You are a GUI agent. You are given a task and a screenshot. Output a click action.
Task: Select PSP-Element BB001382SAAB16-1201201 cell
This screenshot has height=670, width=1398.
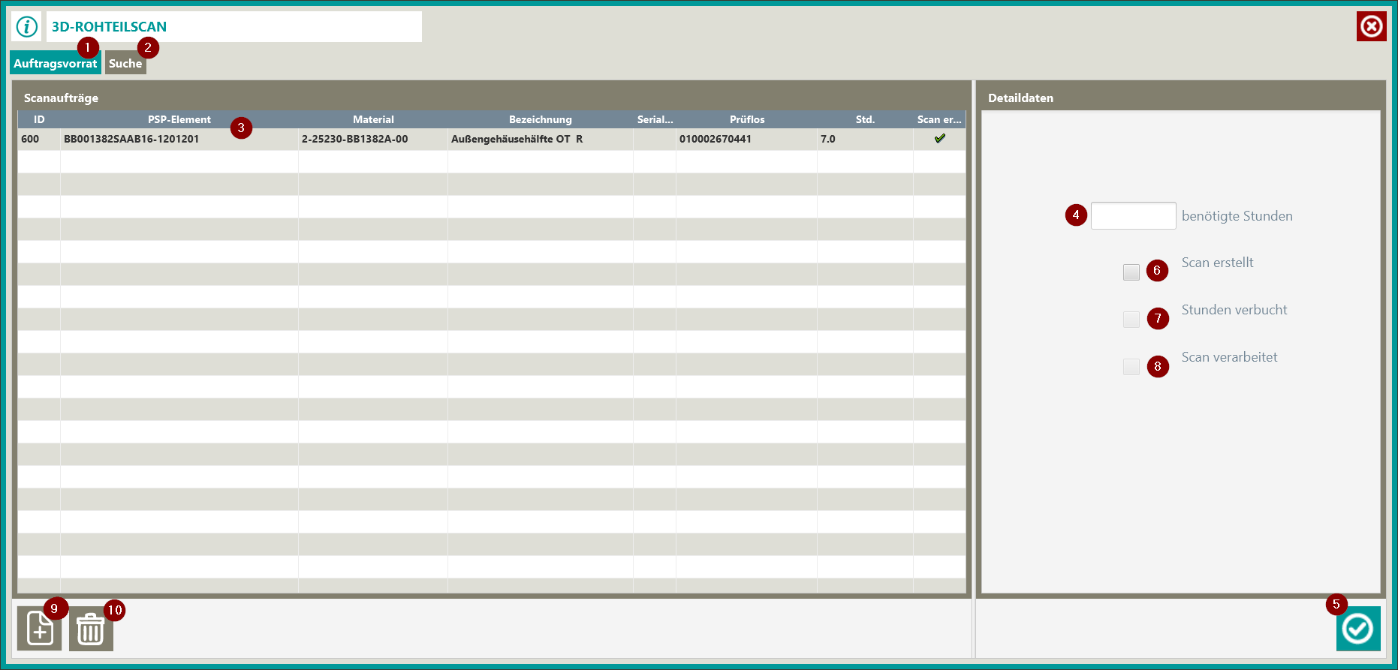click(131, 139)
